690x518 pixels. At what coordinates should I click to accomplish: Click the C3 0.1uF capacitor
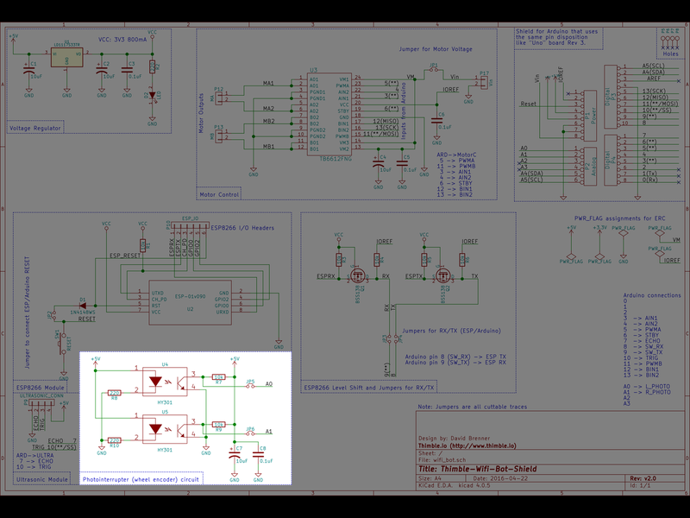(x=128, y=70)
